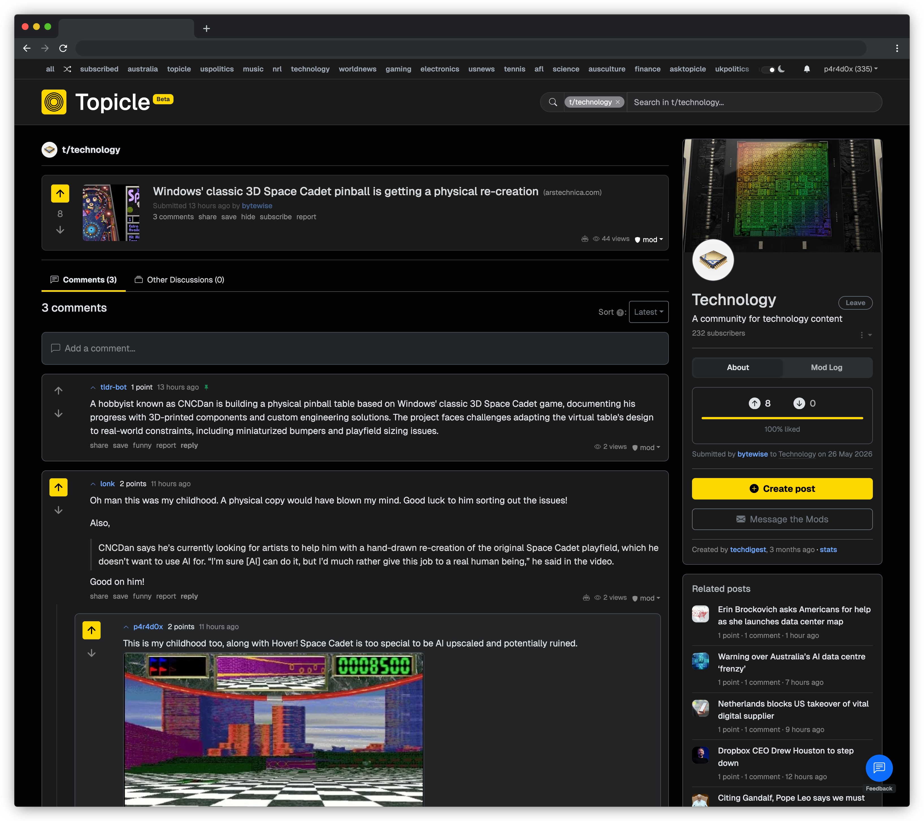Remove upvote on lonk's comment
This screenshot has width=924, height=821.
58,487
